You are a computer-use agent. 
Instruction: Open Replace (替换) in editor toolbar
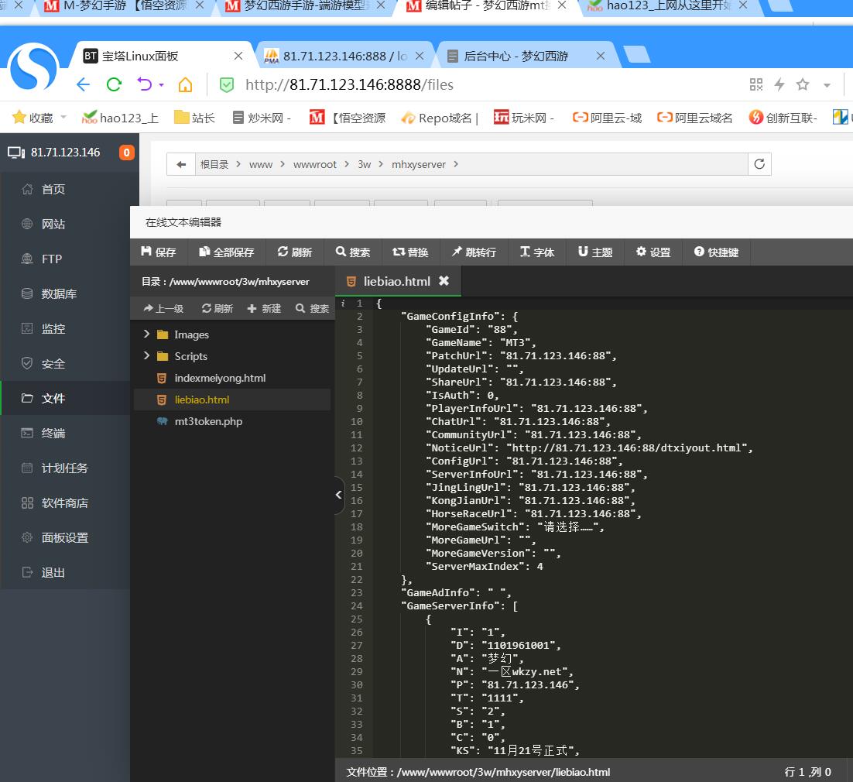(410, 252)
